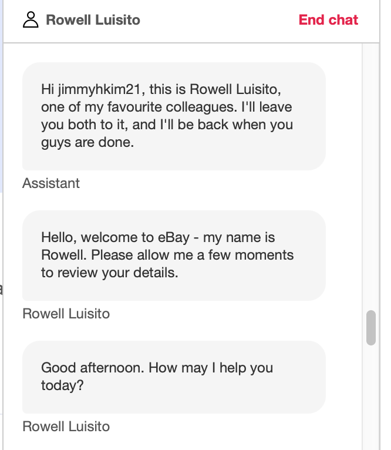Click the "Hello, welcome to eBay" message bubble

click(x=174, y=256)
